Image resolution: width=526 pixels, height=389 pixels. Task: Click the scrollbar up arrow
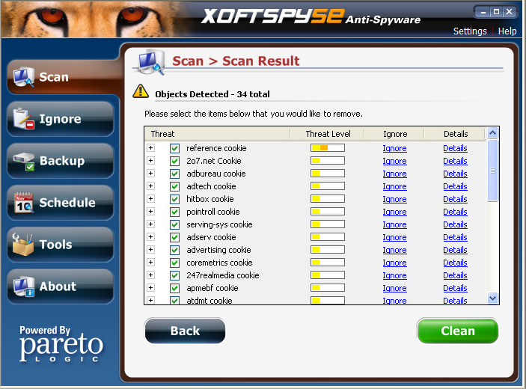(492, 133)
